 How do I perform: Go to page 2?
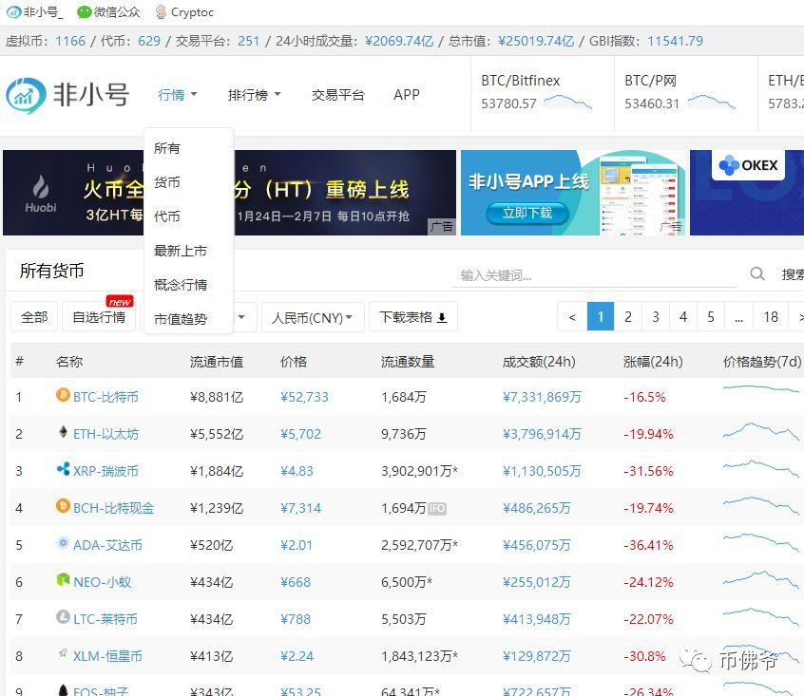click(x=628, y=317)
